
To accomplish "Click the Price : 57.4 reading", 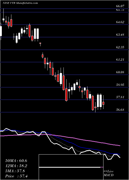I will 16,176.
